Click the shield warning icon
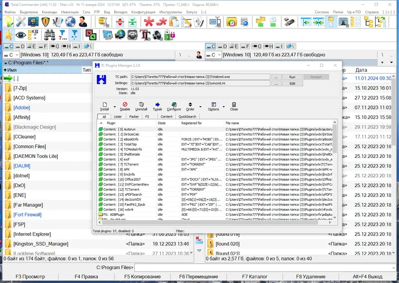The height and width of the screenshot is (283, 399). [x=45, y=21]
